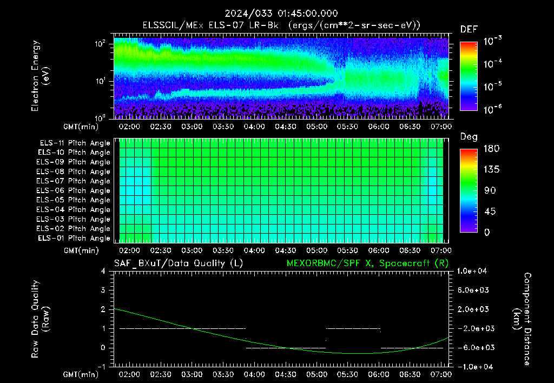The width and height of the screenshot is (554, 383).
Task: Select the ELS-11 Pitch Angle row label
Action: pos(75,143)
